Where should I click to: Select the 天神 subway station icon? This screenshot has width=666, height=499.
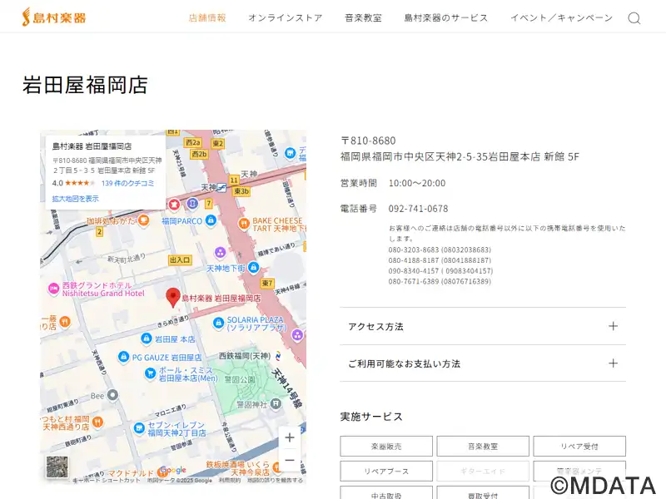pyautogui.click(x=221, y=188)
